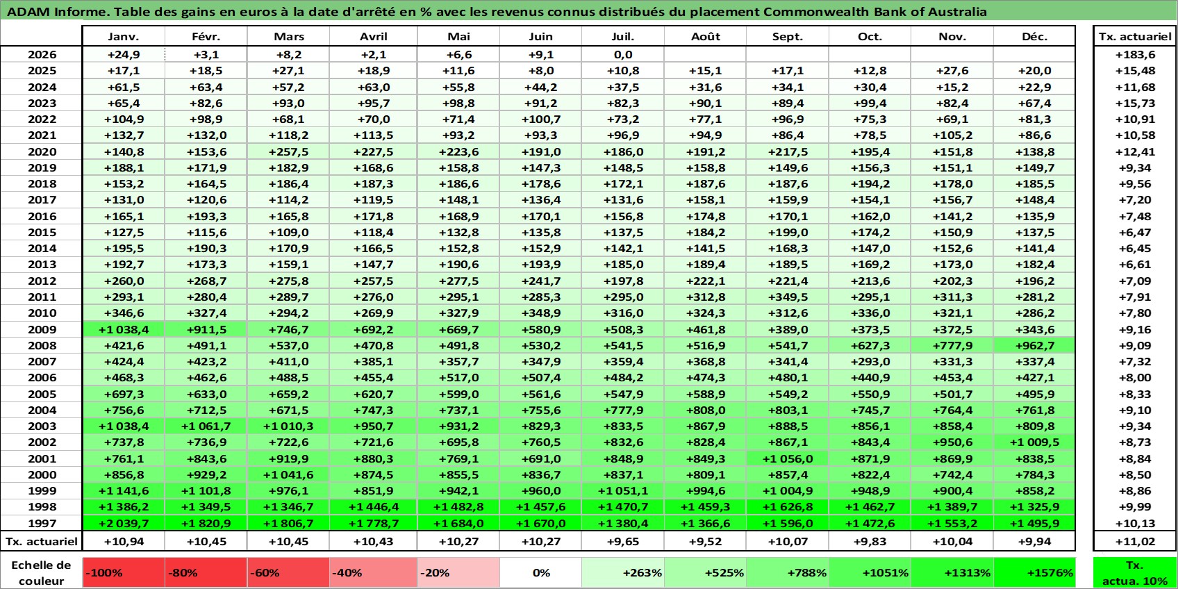This screenshot has height=589, width=1178.
Task: Click the +10,94 January actuarial rate cell
Action: (124, 541)
